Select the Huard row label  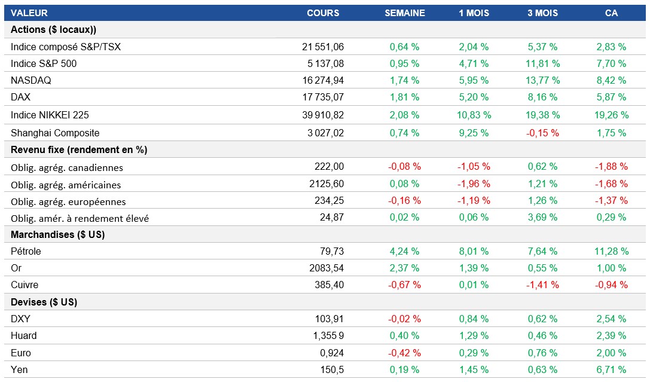[x=24, y=335]
